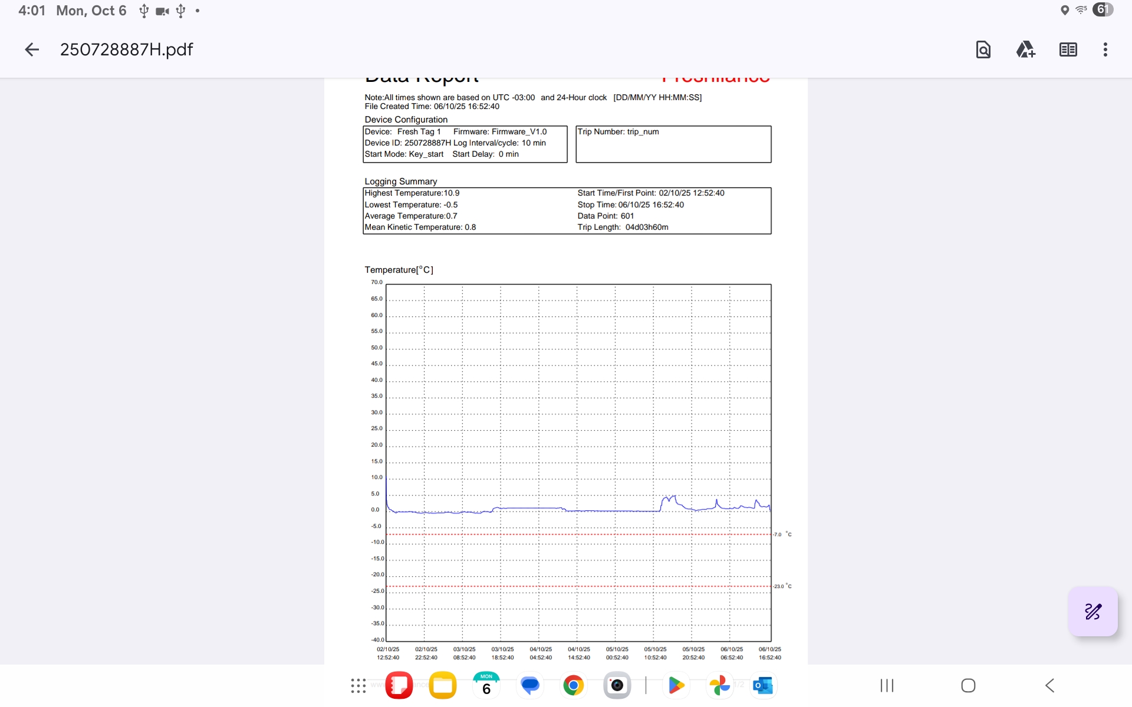1132x707 pixels.
Task: Open the app drawer grid icon
Action: click(358, 685)
